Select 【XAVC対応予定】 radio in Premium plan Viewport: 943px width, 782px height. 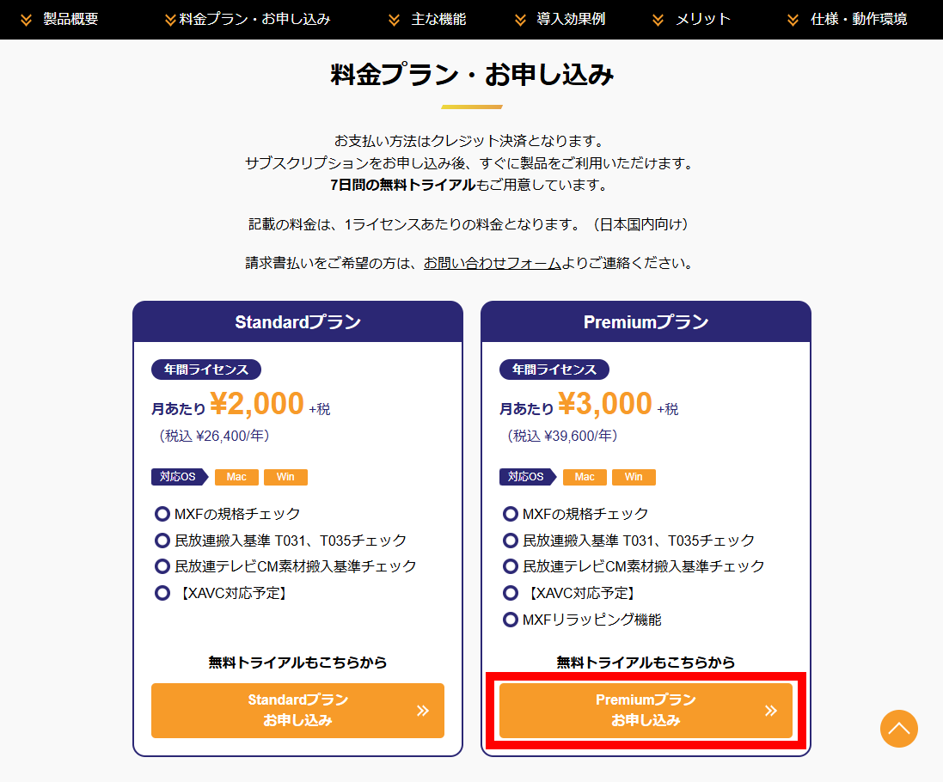pos(510,592)
